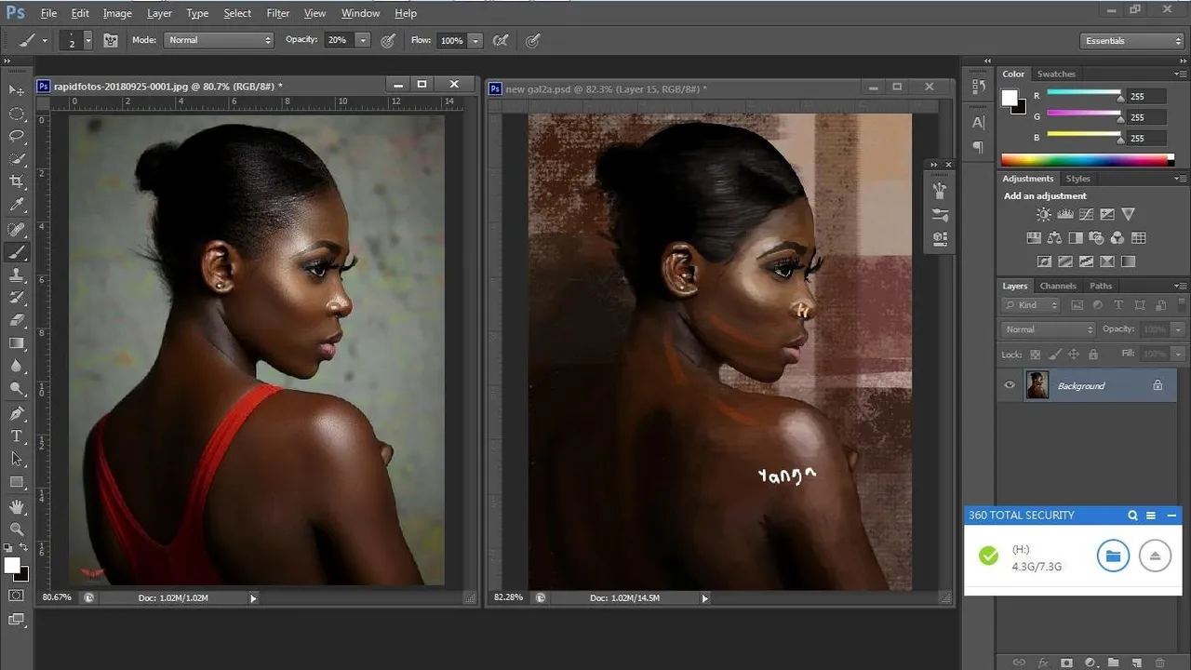Click the foreground color swatch in toolbox
Viewport: 1191px width, 670px height.
12,565
